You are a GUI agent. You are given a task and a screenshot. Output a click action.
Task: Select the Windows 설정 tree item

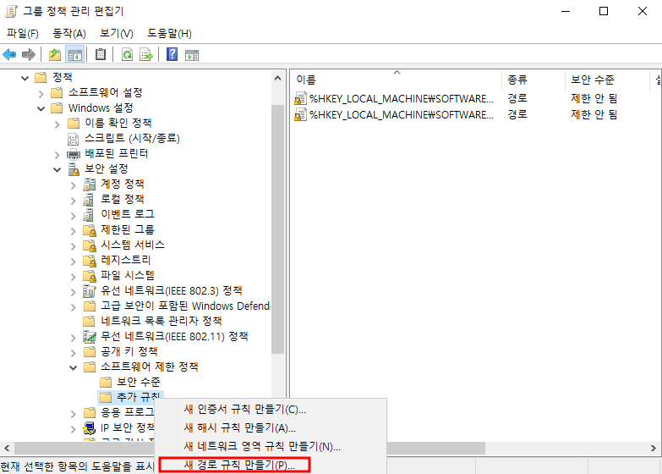click(101, 107)
